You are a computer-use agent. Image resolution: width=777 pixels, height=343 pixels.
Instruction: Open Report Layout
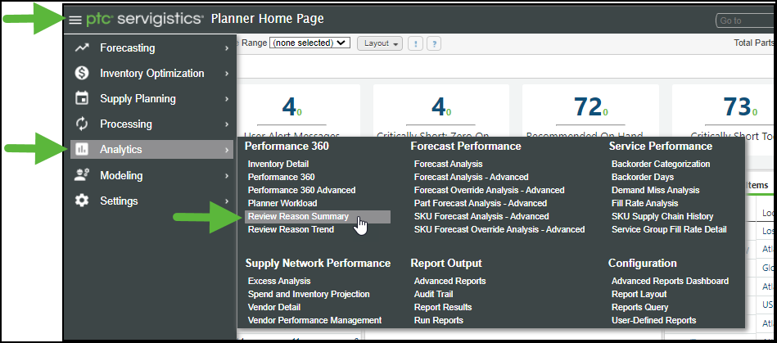pyautogui.click(x=639, y=295)
